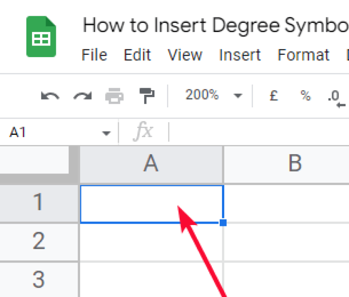This screenshot has height=297, width=349.
Task: Format as currency with pound icon
Action: click(274, 96)
